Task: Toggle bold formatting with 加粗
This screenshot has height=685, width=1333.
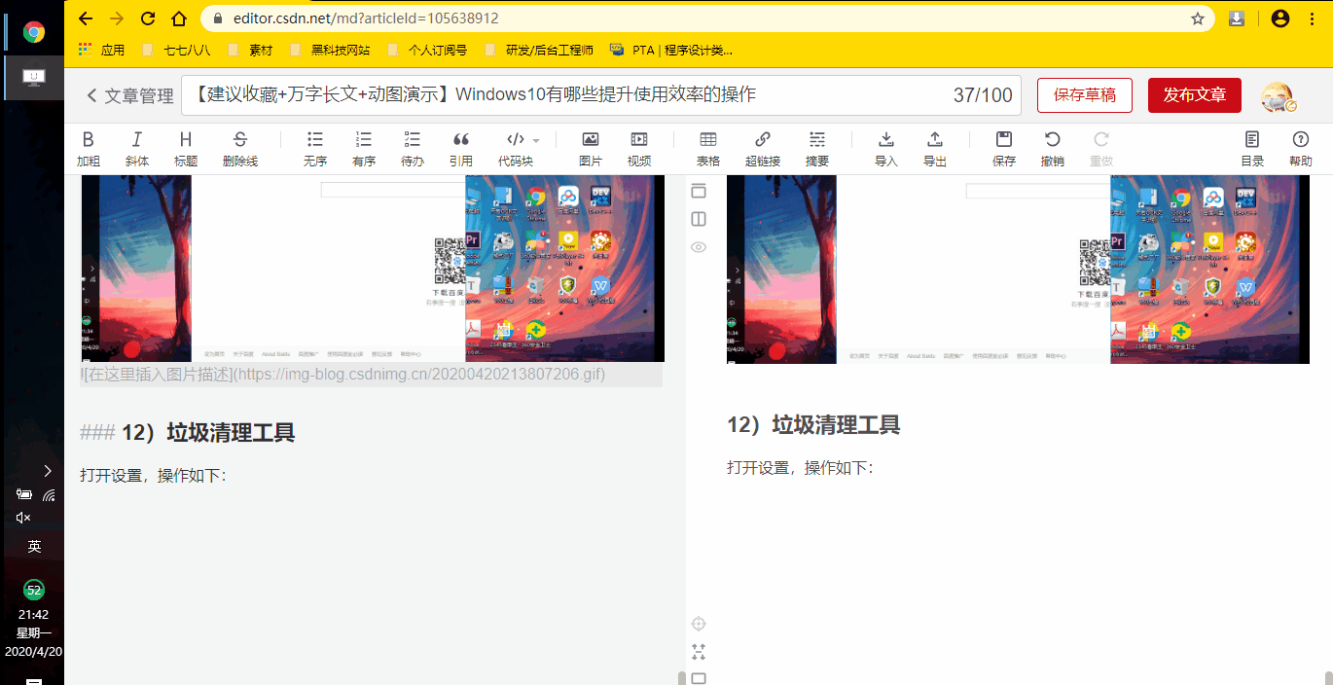Action: point(88,148)
